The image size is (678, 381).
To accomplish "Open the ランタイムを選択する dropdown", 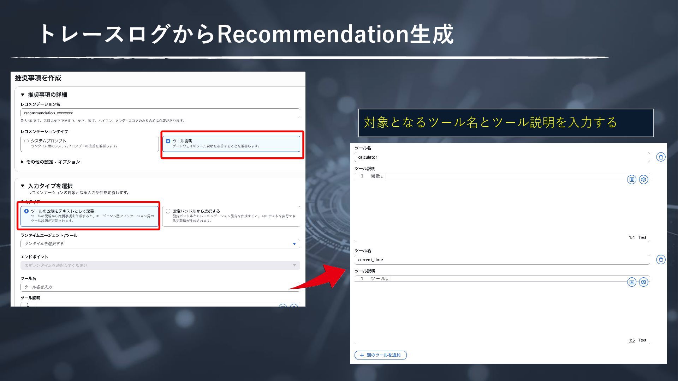I will tap(160, 244).
